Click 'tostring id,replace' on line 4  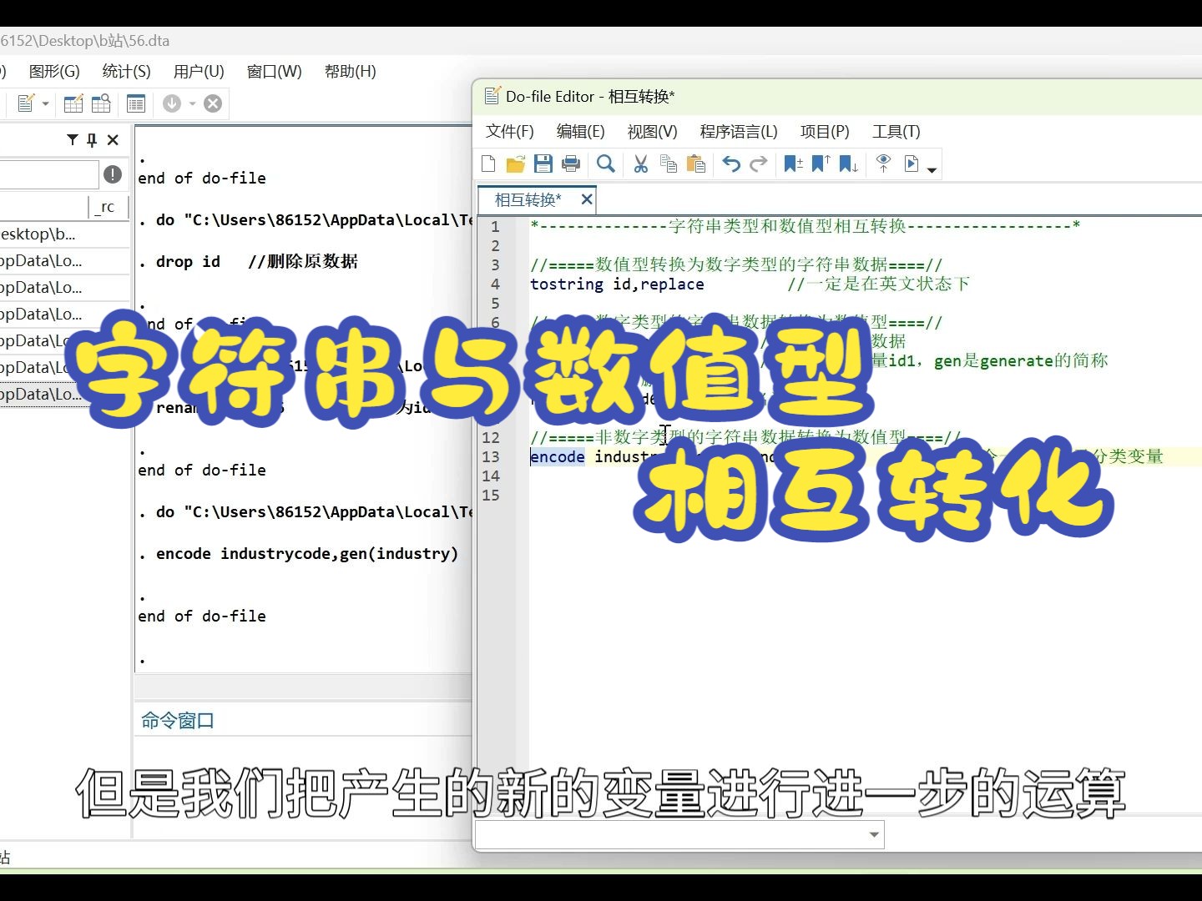click(x=617, y=284)
